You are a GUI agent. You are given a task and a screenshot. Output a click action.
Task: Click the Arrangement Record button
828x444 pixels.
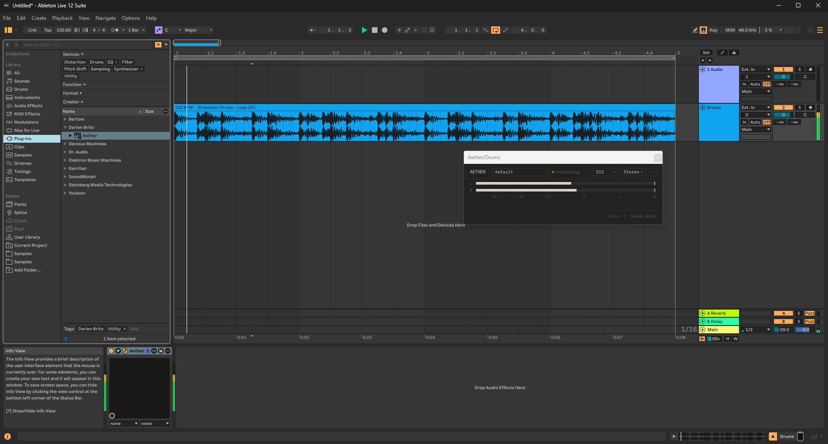(x=384, y=30)
